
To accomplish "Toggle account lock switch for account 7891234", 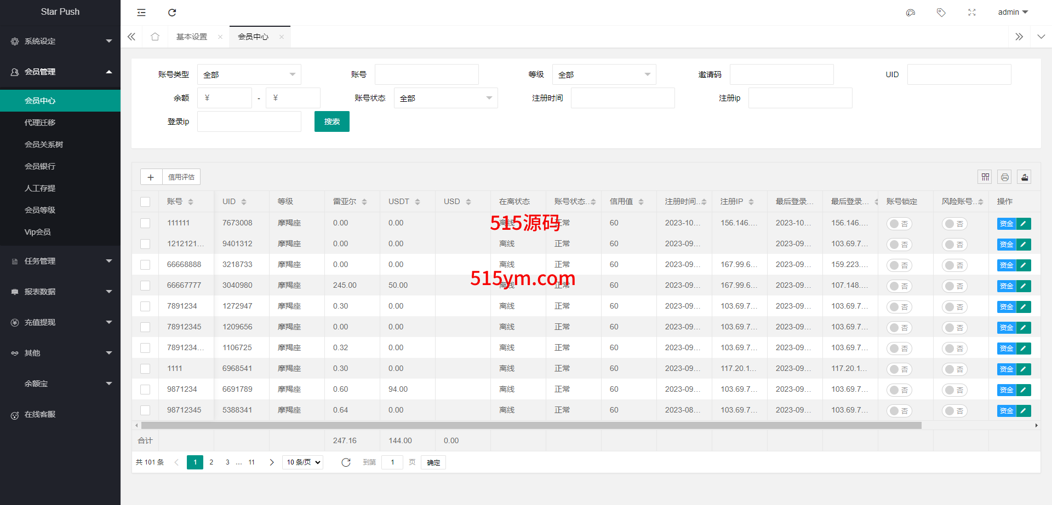I will click(899, 307).
